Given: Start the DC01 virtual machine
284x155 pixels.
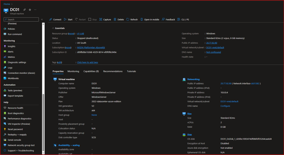Looking at the screenshot, I should point(68,20).
